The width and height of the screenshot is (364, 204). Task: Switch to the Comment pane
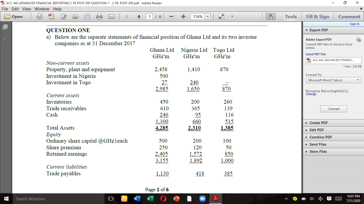pyautogui.click(x=349, y=16)
